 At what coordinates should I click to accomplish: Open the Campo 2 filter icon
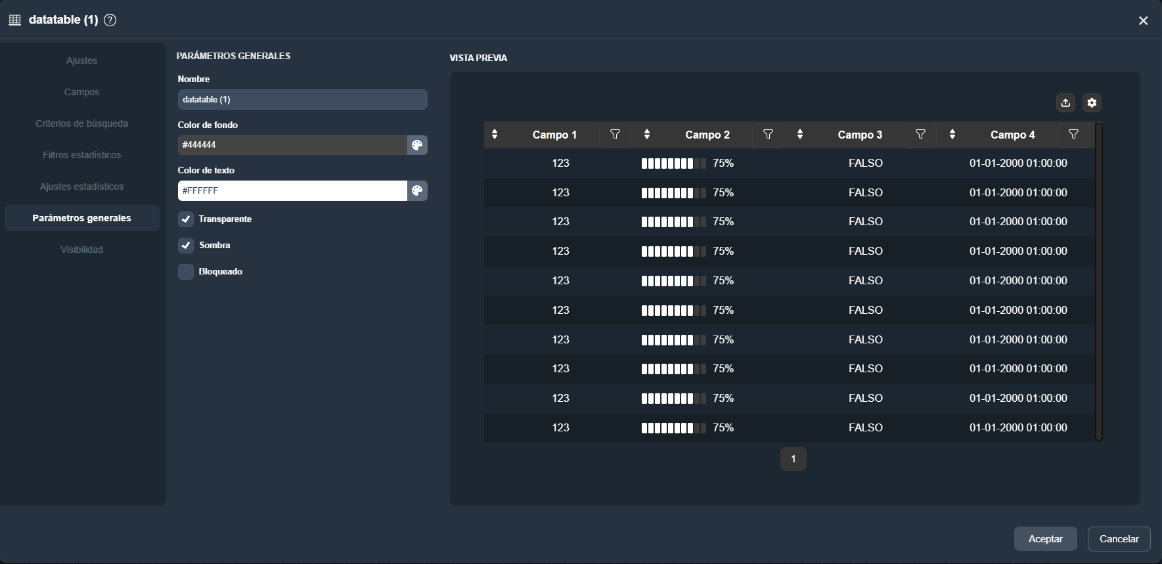[x=768, y=135]
